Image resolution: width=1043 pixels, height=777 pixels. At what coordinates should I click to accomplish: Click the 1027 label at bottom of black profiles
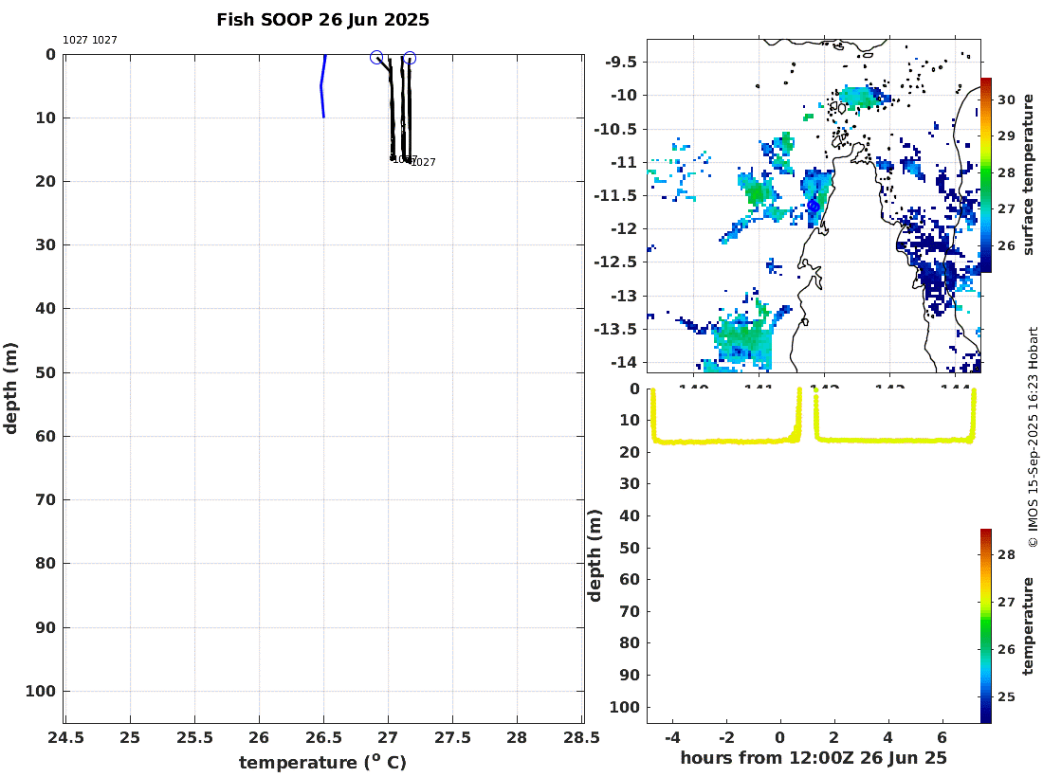422,162
